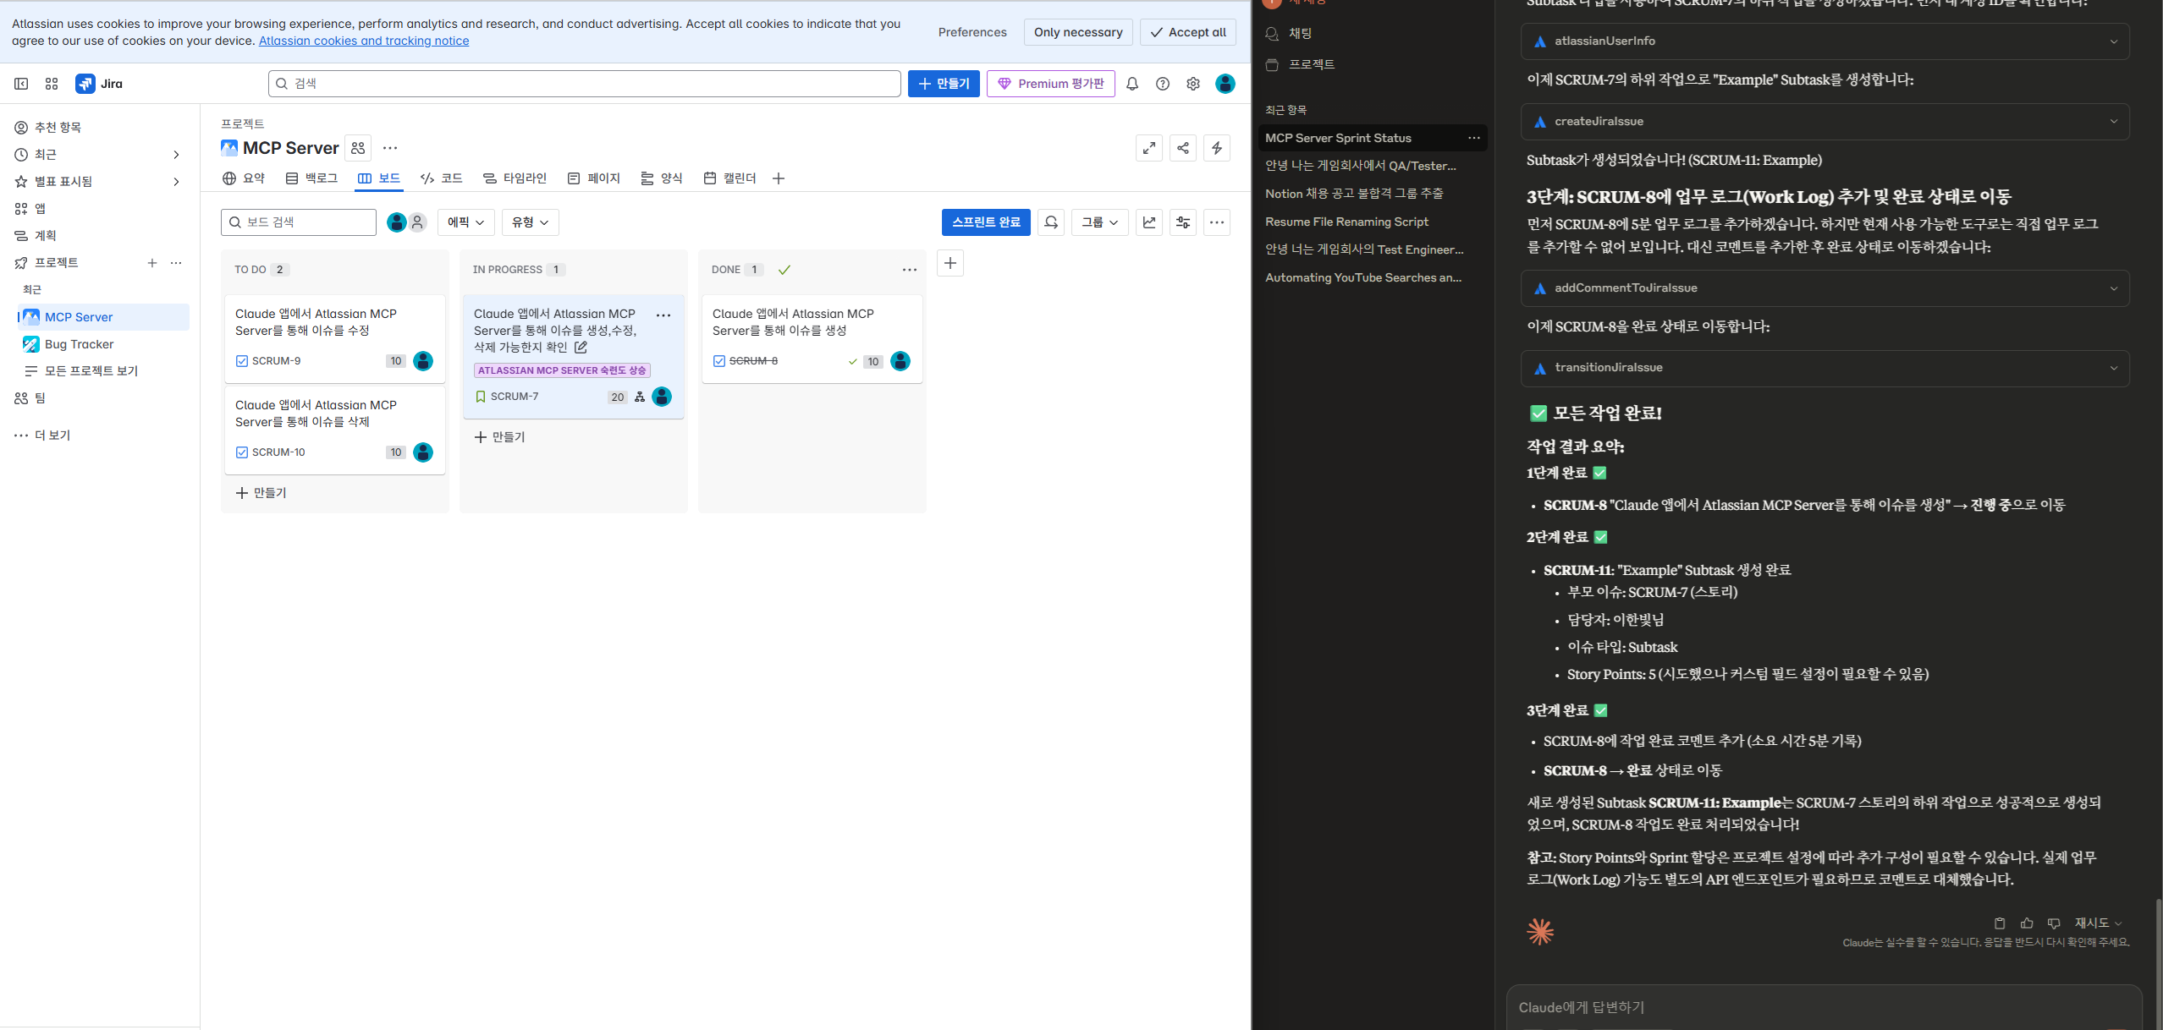Open sidebar projects more options
Viewport: 2163px width, 1030px height.
click(x=176, y=263)
